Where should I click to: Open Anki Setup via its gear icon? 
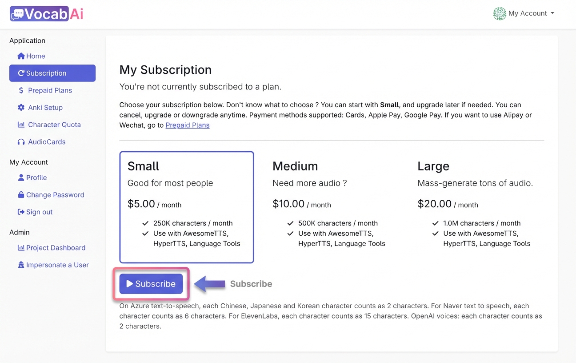21,107
